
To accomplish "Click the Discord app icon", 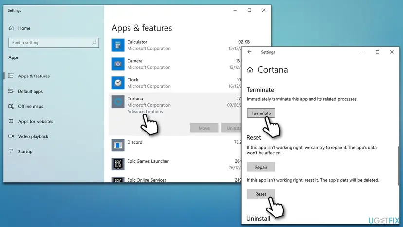I will tap(118, 146).
